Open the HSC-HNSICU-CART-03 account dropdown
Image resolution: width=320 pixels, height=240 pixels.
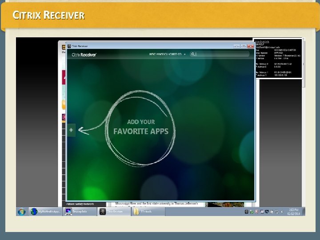168,54
